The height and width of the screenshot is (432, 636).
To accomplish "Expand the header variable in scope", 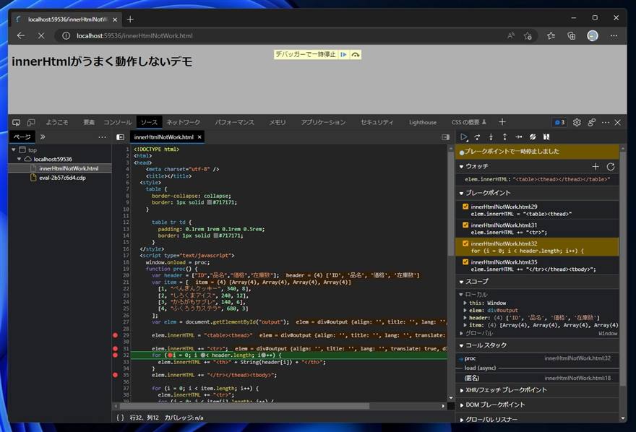I will 465,318.
